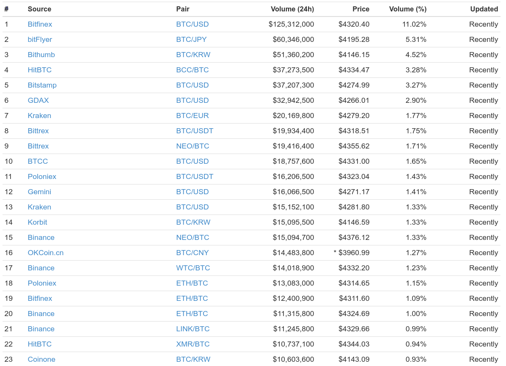
Task: Select the $60,346,000 volume cell
Action: pyautogui.click(x=293, y=39)
